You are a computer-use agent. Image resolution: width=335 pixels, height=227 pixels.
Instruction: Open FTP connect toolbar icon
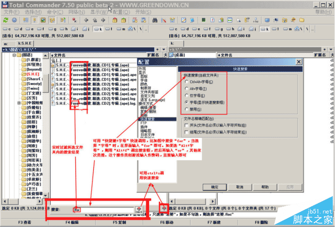(x=135, y=20)
